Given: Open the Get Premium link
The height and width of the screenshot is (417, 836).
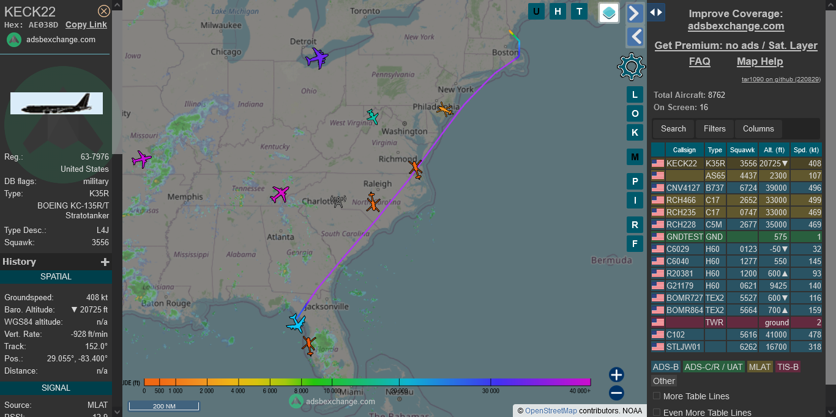Looking at the screenshot, I should 736,45.
